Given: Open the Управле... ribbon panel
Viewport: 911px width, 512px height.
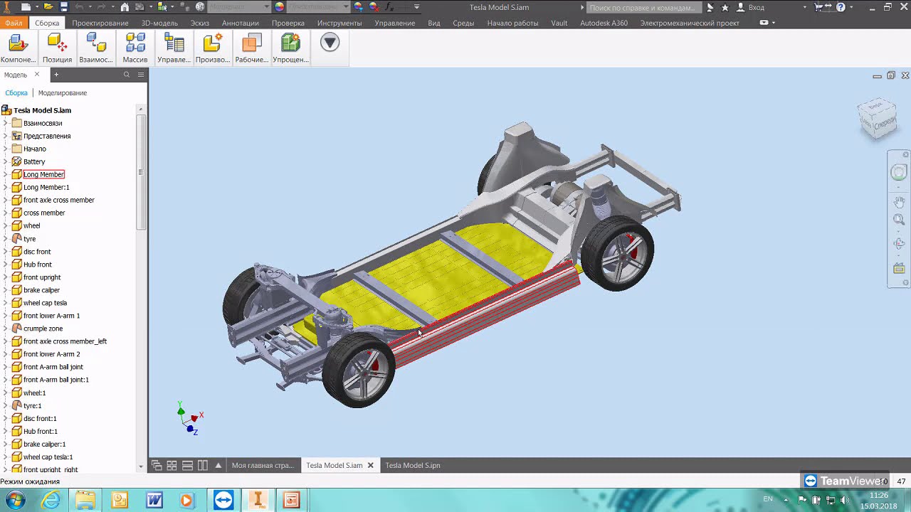Looking at the screenshot, I should (174, 48).
